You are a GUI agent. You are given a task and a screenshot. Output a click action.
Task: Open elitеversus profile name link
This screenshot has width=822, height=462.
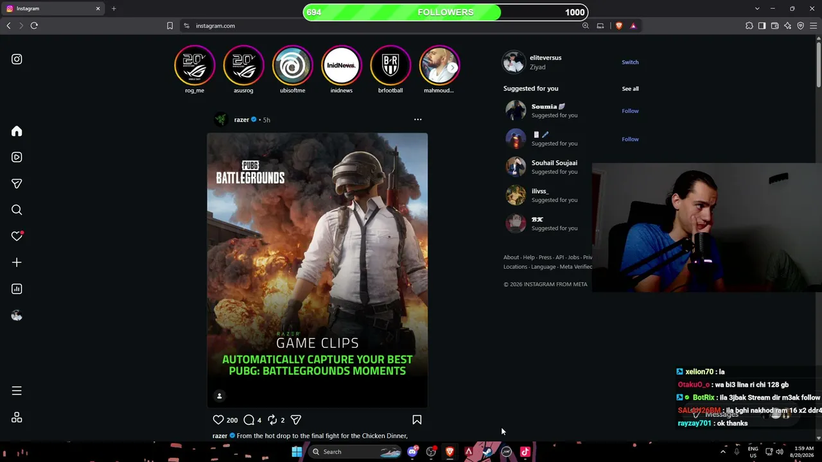(545, 58)
